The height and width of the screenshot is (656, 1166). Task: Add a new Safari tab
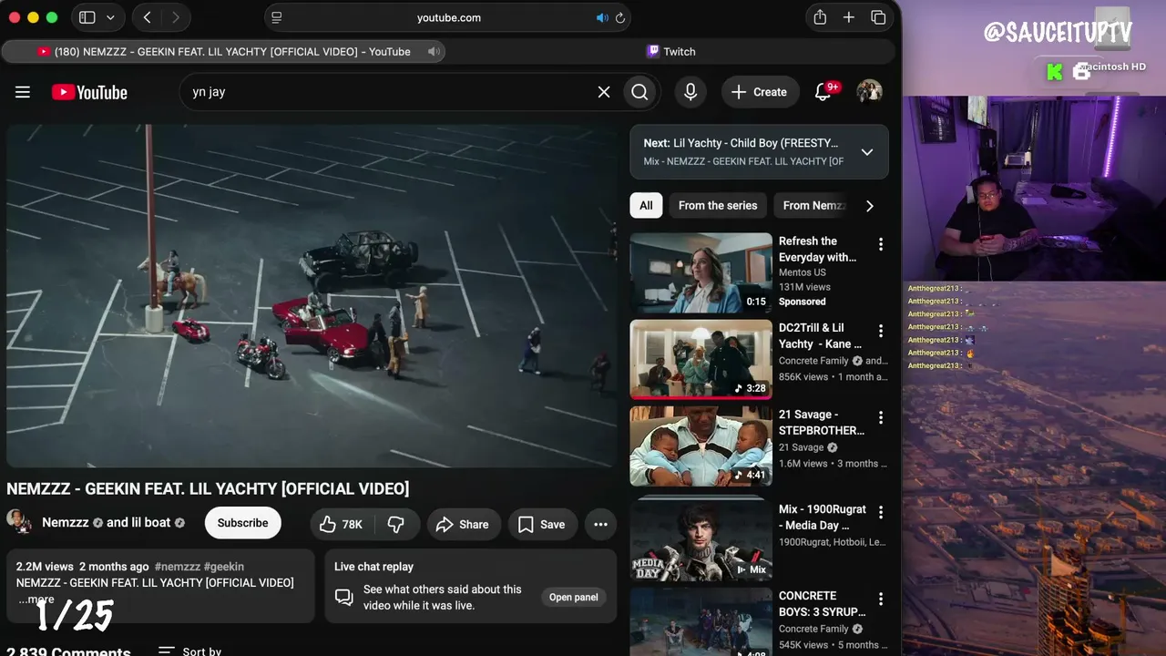pyautogui.click(x=849, y=17)
